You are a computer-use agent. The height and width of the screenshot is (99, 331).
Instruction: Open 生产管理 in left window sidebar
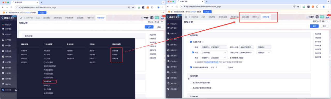point(8,40)
